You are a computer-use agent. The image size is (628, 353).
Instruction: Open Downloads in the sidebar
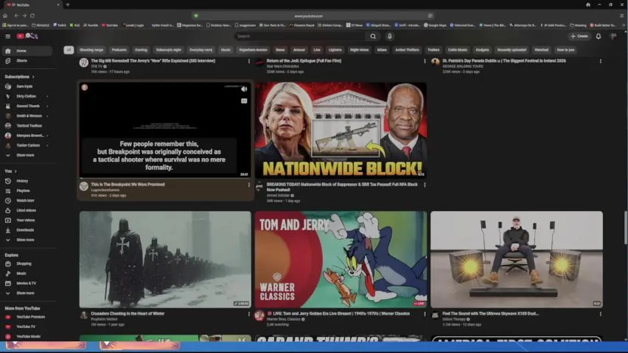27,230
